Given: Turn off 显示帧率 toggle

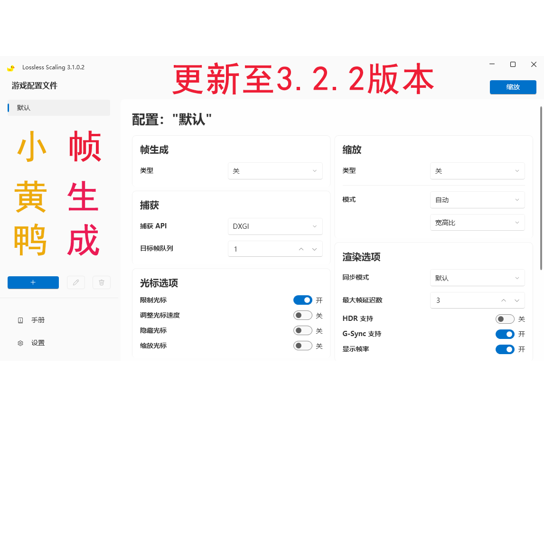Looking at the screenshot, I should (505, 349).
